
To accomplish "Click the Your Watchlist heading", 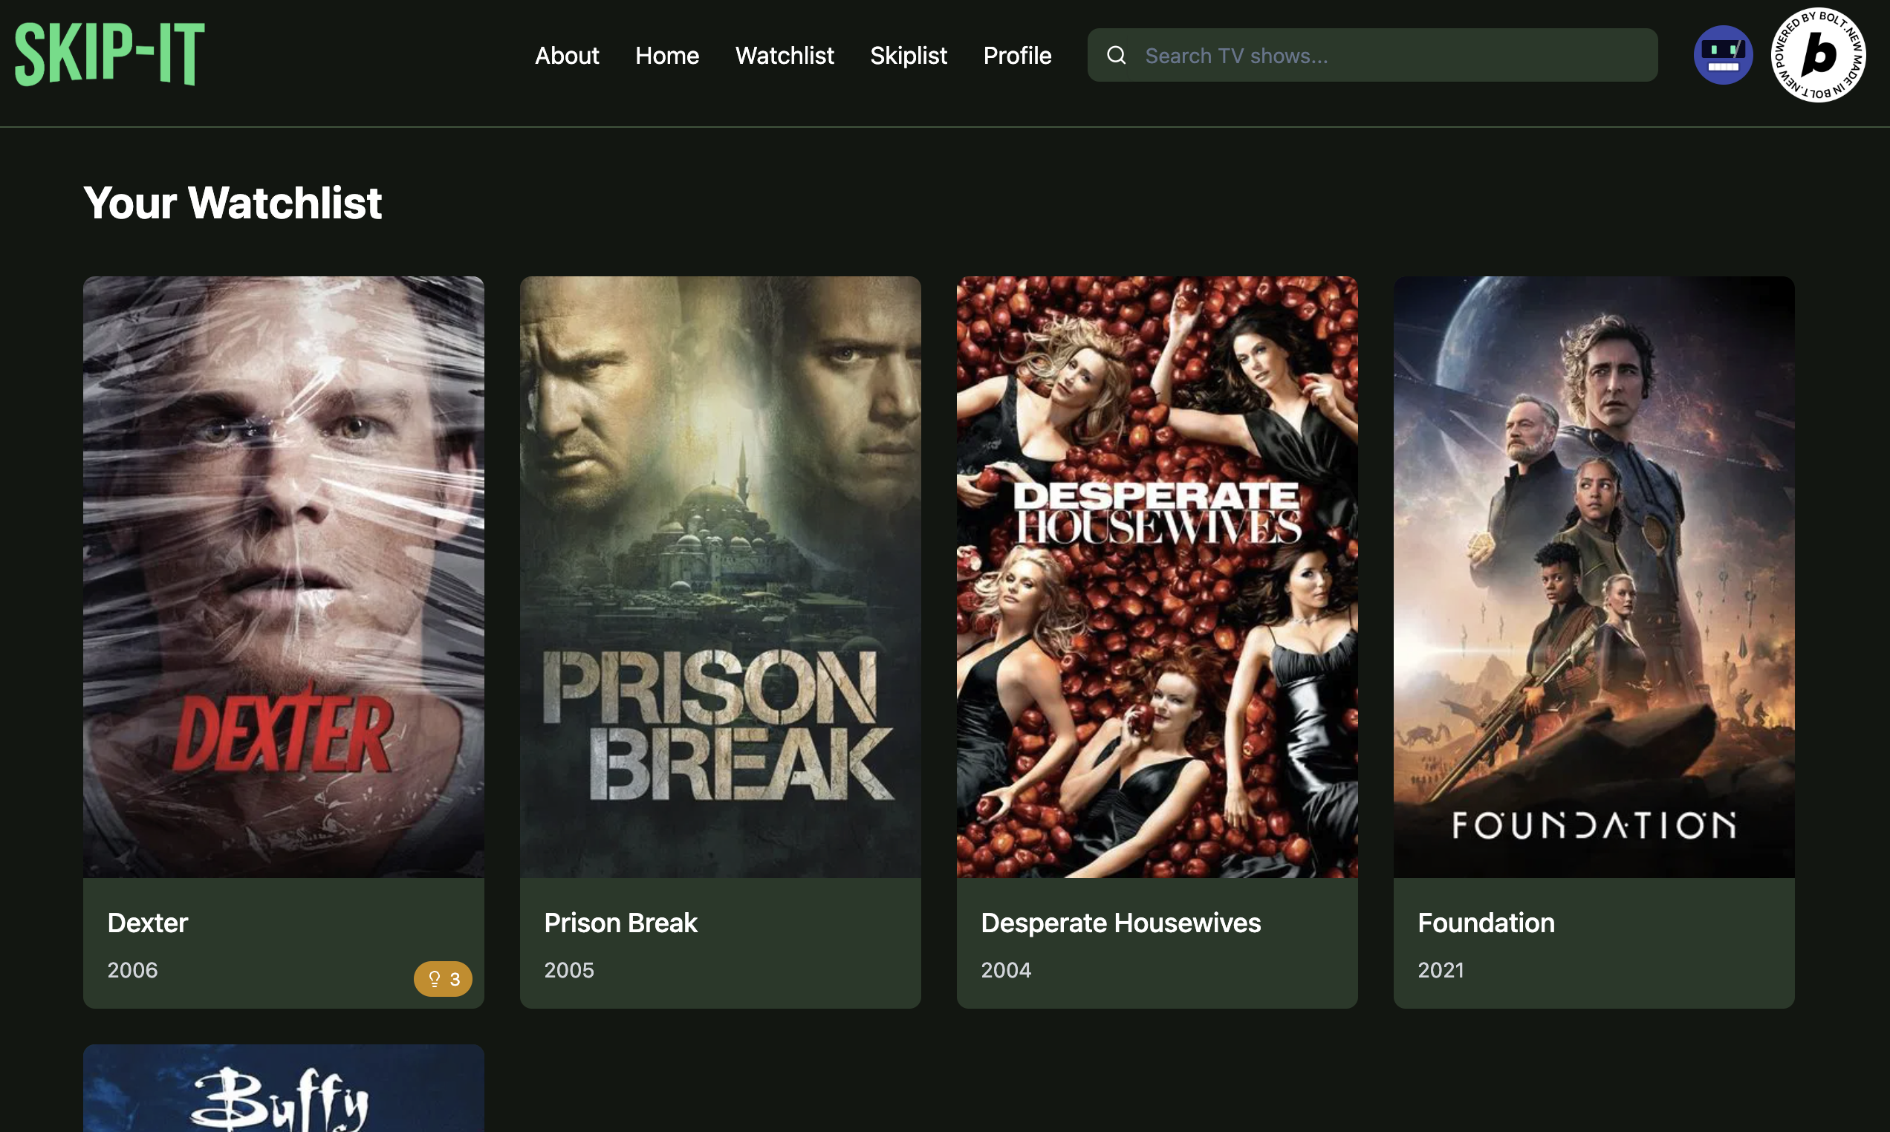I will click(233, 203).
